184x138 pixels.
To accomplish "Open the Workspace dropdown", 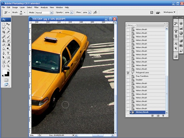I will pos(169,12).
